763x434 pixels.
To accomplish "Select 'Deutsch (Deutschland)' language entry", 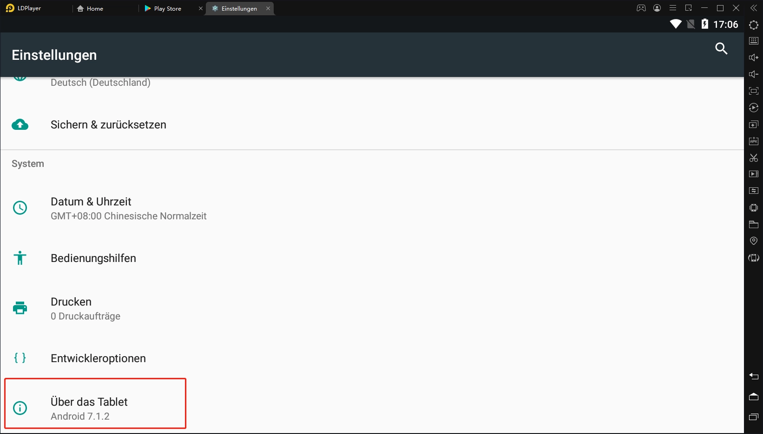I will click(100, 83).
